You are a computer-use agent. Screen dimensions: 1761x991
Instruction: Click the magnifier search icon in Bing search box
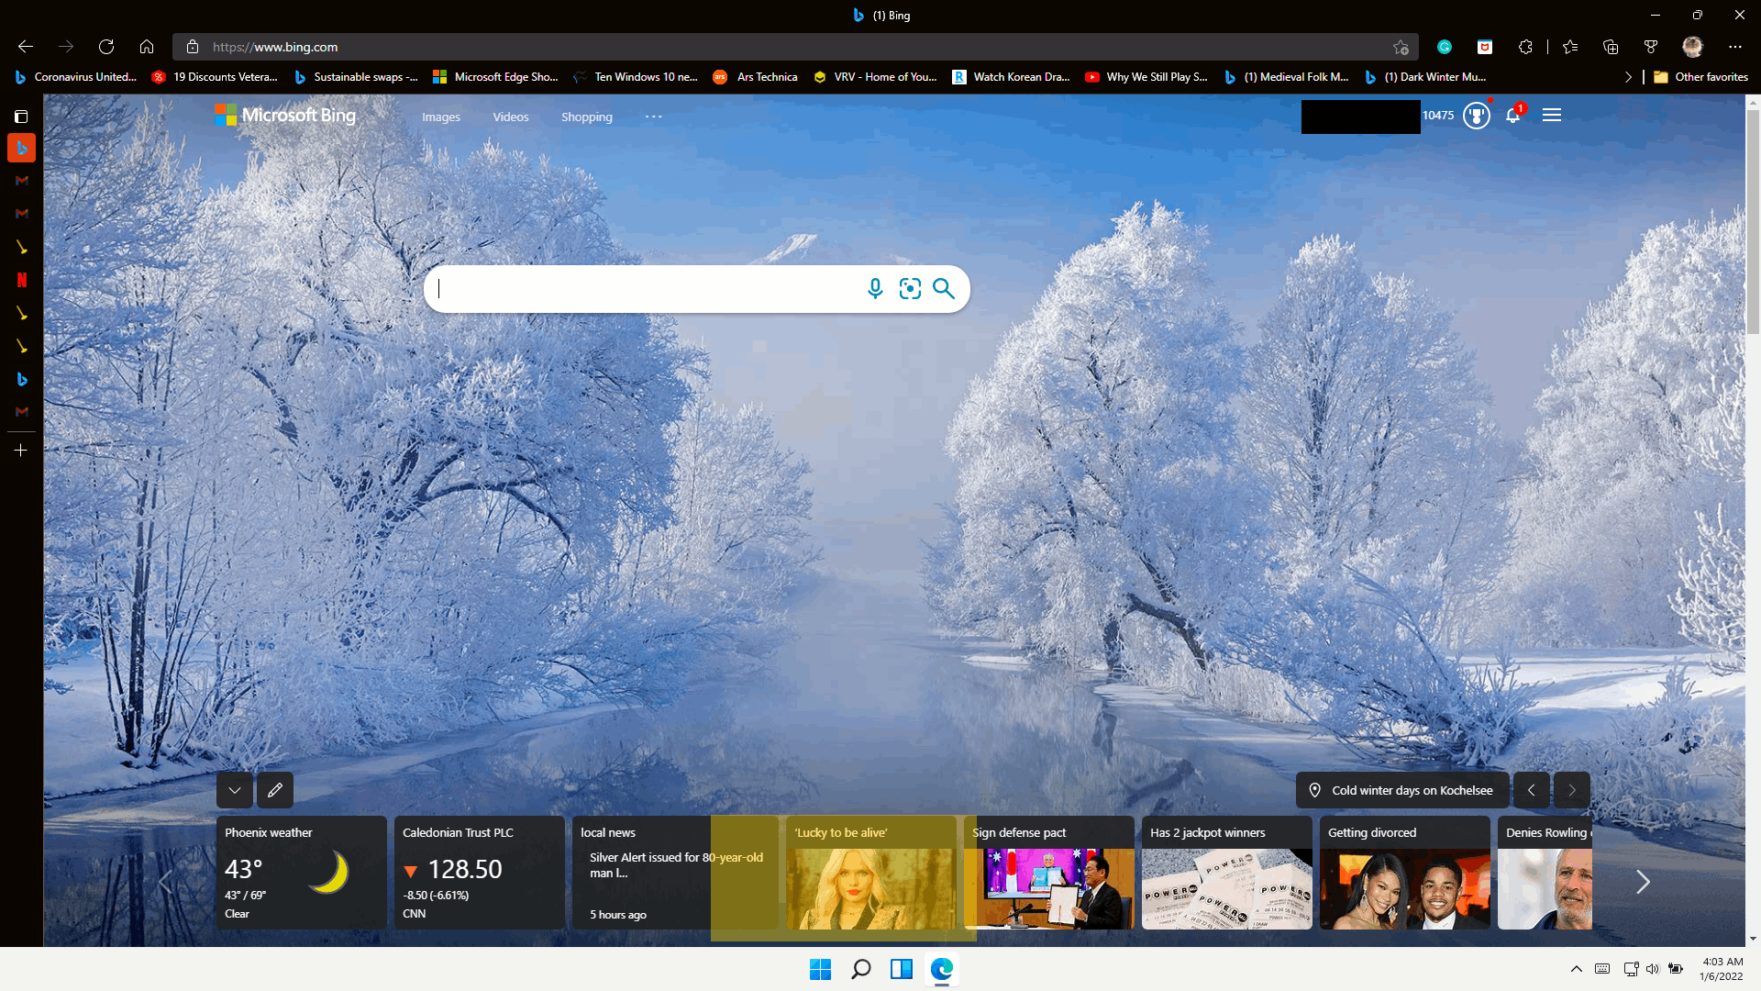click(x=943, y=289)
